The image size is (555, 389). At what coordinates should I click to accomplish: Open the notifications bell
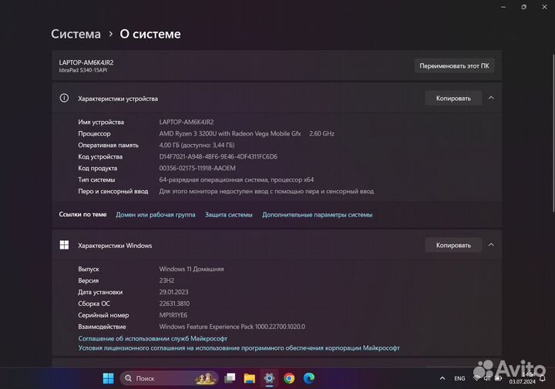click(542, 379)
